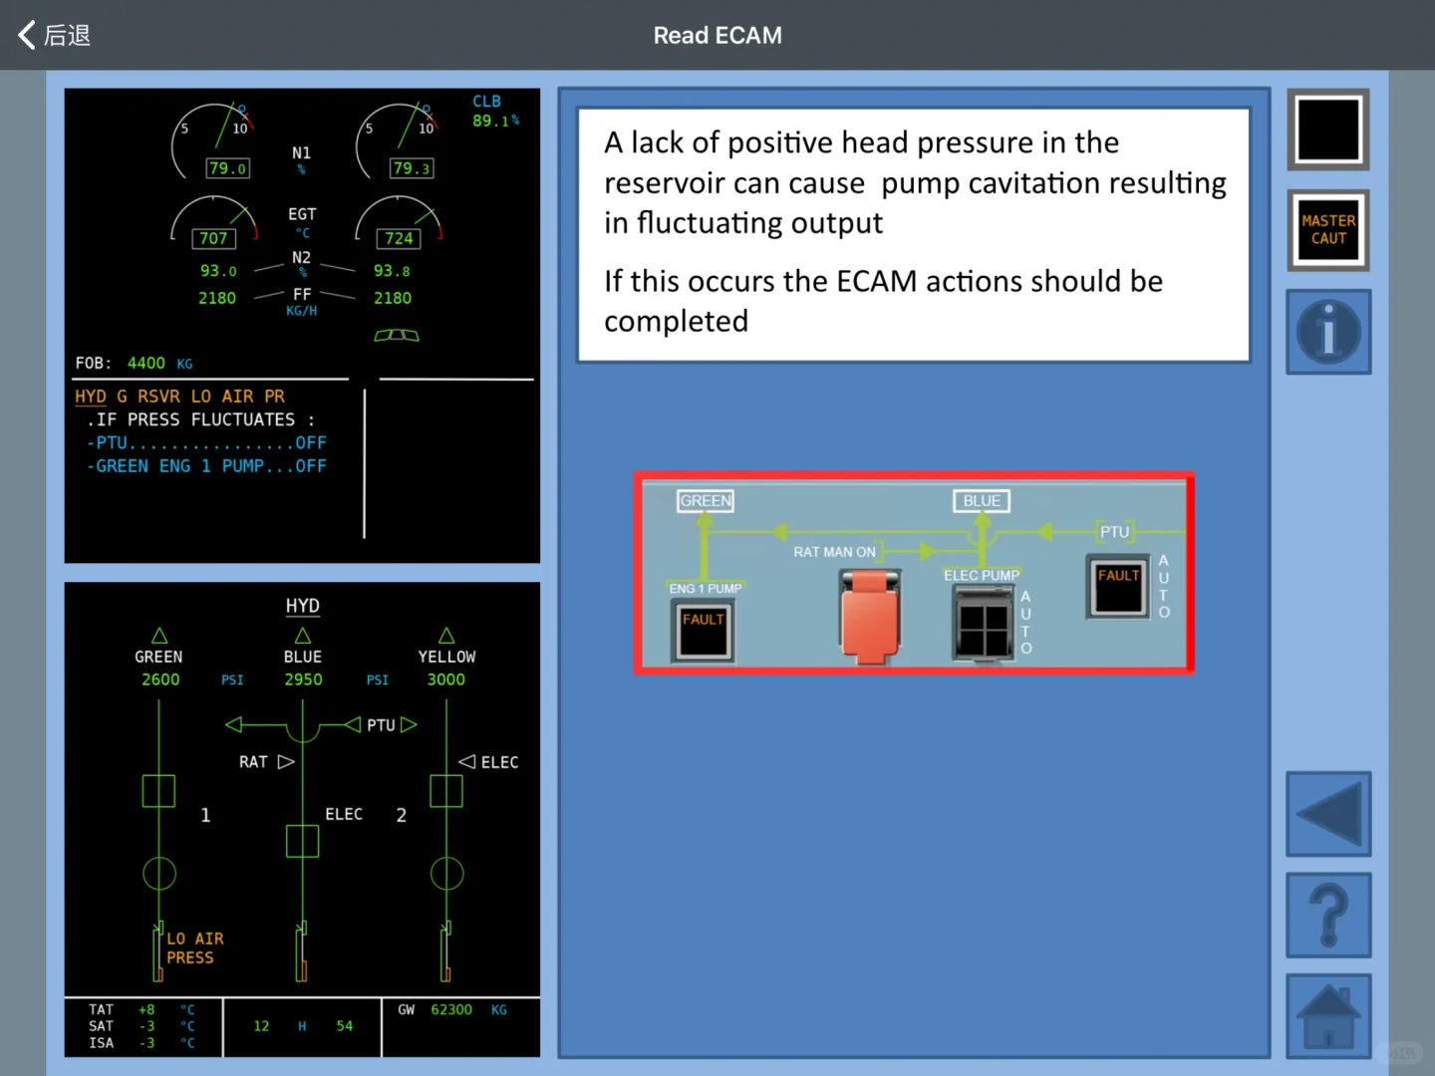This screenshot has width=1435, height=1076.
Task: Open the information (i) icon
Action: 1328,332
